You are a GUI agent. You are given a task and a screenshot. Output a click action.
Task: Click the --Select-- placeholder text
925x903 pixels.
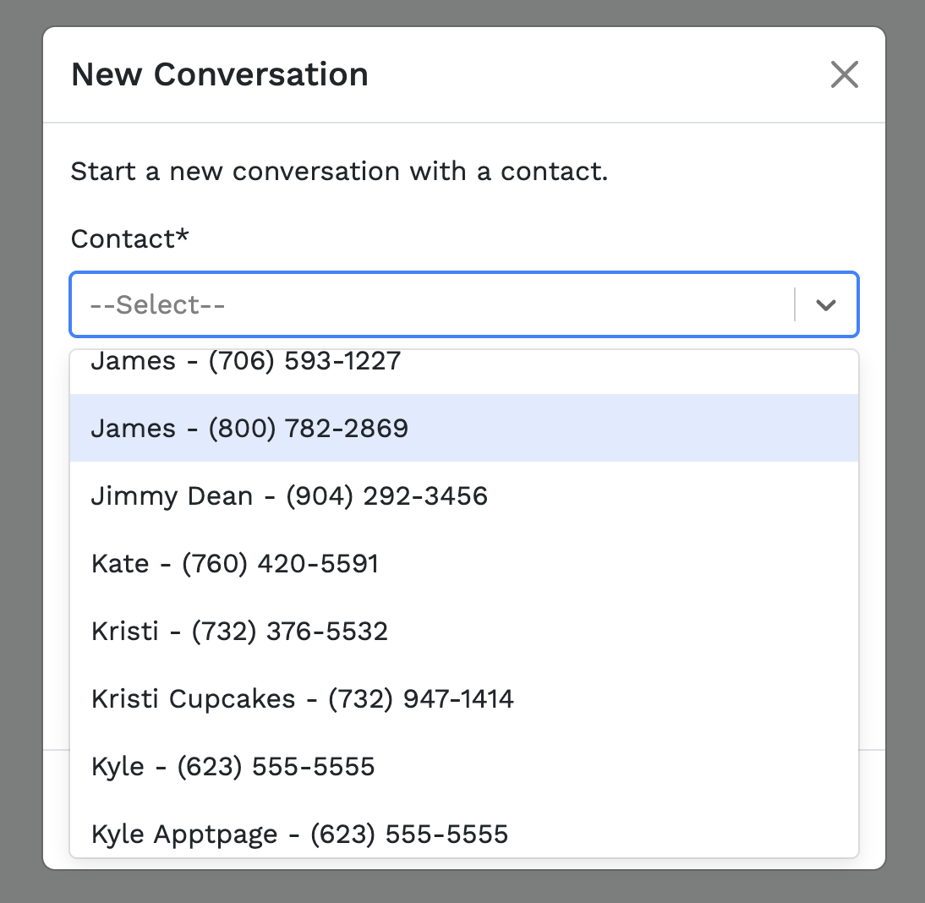(157, 305)
